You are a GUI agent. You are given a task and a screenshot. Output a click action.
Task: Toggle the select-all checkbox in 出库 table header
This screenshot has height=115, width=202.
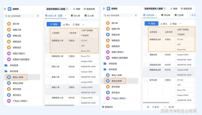click(x=145, y=32)
